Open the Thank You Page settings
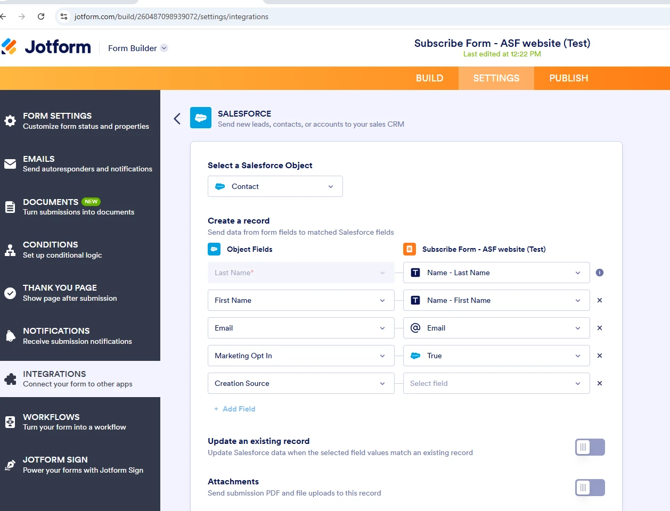670x511 pixels. (x=60, y=293)
